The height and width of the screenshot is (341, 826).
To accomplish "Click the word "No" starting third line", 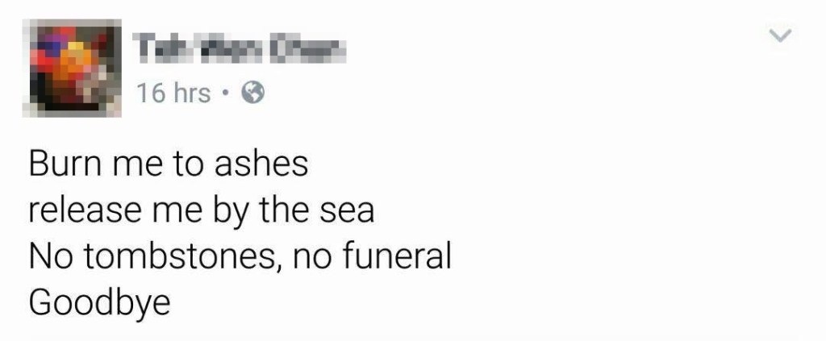I will click(x=47, y=257).
